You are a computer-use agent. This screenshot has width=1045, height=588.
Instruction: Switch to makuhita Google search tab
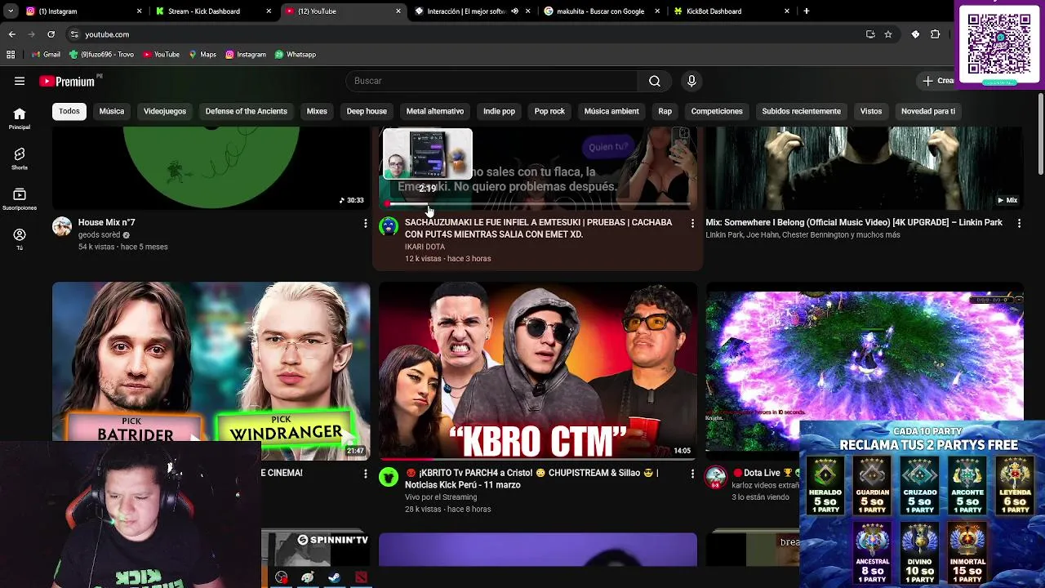(x=602, y=11)
